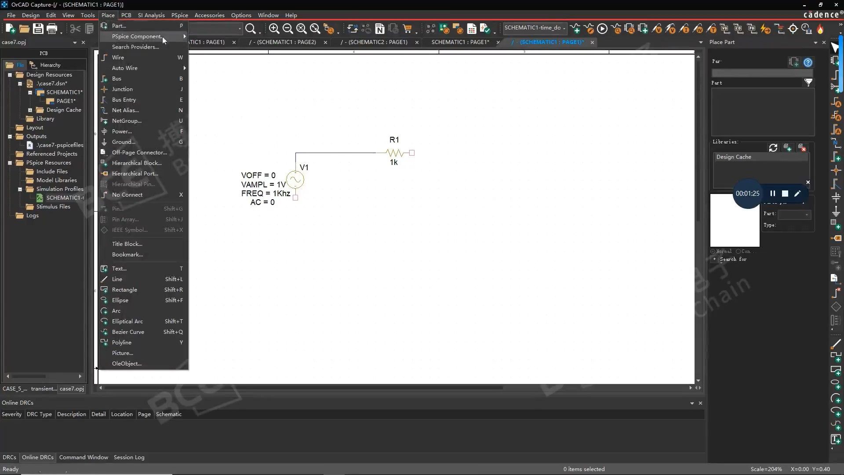The image size is (844, 475).
Task: Select the Convert radio button
Action: pyautogui.click(x=738, y=252)
